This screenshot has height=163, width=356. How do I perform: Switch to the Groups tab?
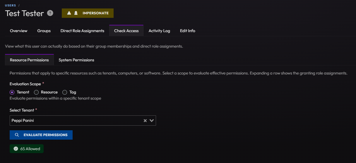pos(44,31)
